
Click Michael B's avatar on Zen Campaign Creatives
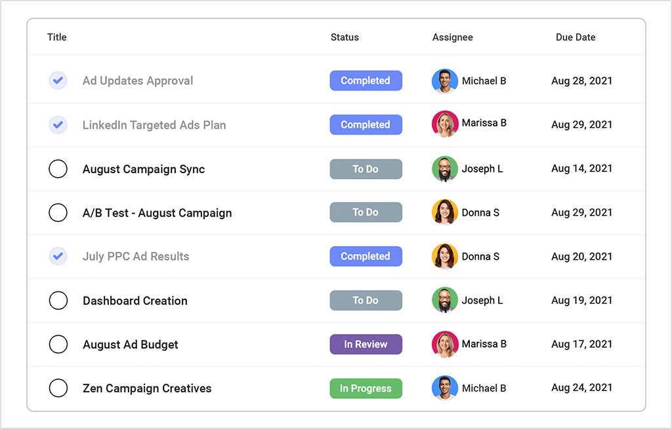(x=444, y=388)
